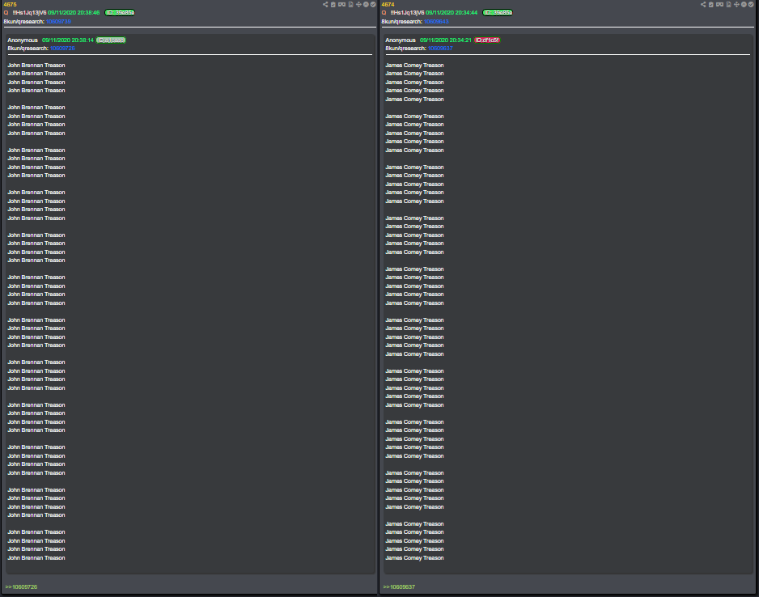Click the glasses view icon on post 4674
Image resolution: width=759 pixels, height=597 pixels.
click(x=720, y=4)
